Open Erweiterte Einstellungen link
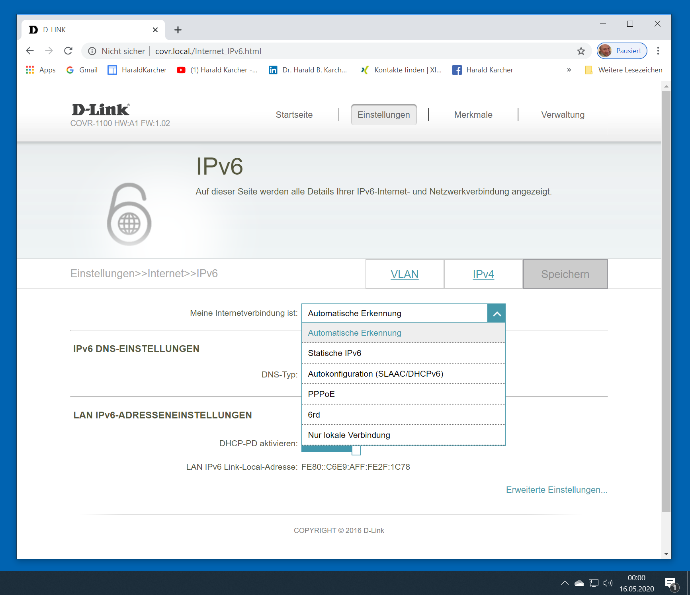 (x=557, y=490)
